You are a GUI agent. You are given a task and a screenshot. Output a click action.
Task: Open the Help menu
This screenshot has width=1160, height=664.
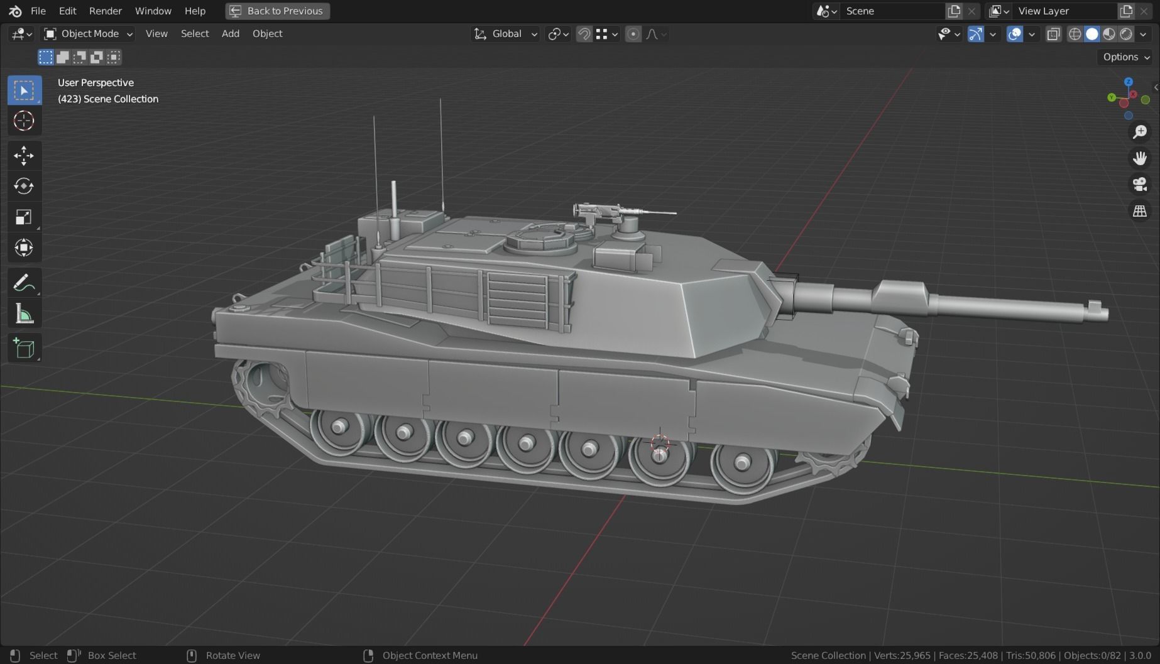coord(195,11)
